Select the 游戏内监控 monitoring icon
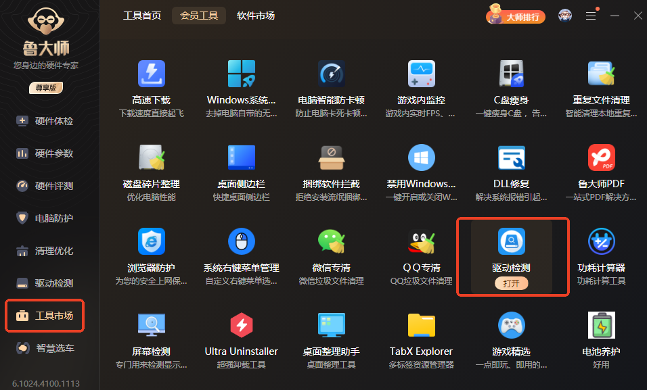647x390 pixels. (x=421, y=74)
